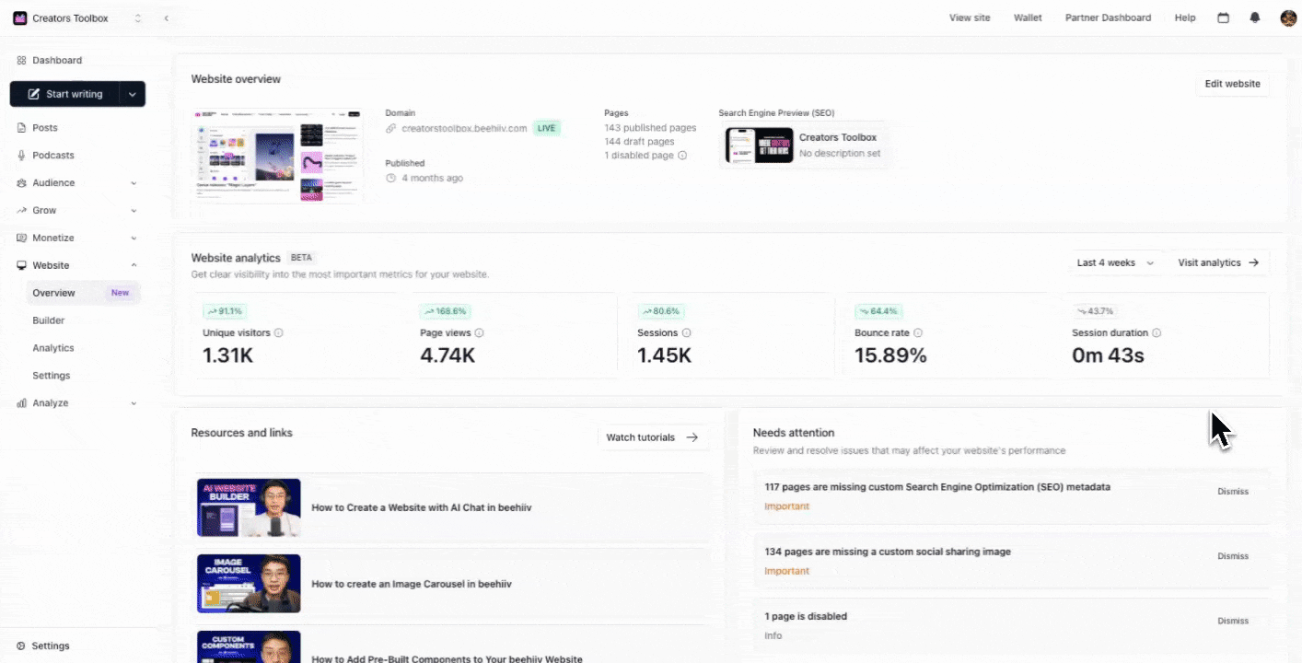Select Overview under Website
The image size is (1302, 663).
pyautogui.click(x=83, y=293)
